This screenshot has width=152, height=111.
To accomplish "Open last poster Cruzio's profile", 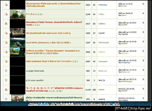I will click(124, 6).
